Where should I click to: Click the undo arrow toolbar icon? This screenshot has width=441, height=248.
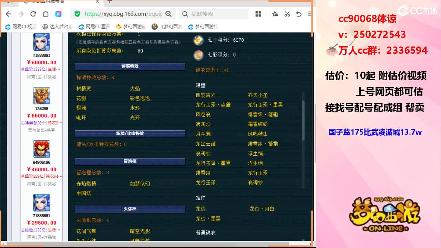tap(299, 14)
